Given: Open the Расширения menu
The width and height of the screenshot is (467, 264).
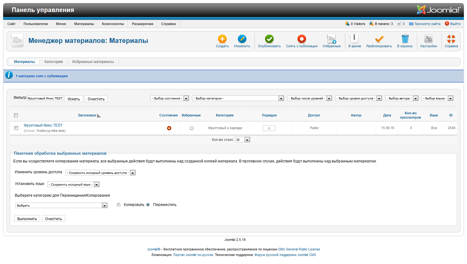Looking at the screenshot, I should pos(142,24).
